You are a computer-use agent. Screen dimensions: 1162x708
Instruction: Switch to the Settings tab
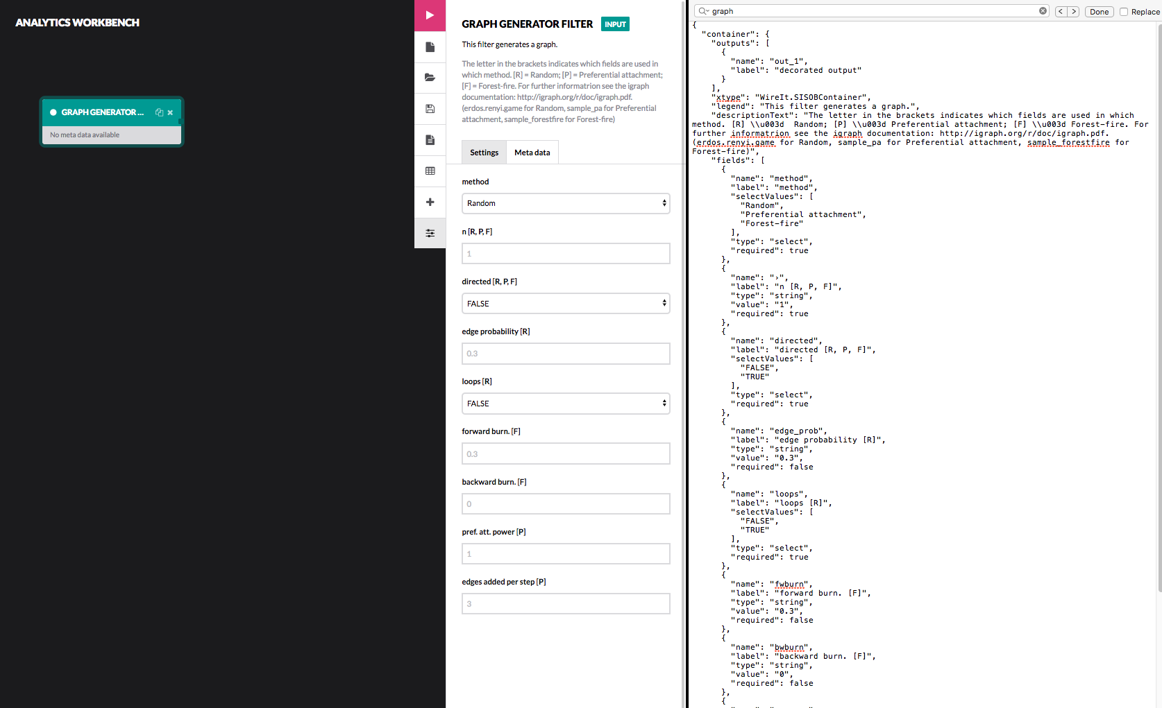[x=484, y=153]
